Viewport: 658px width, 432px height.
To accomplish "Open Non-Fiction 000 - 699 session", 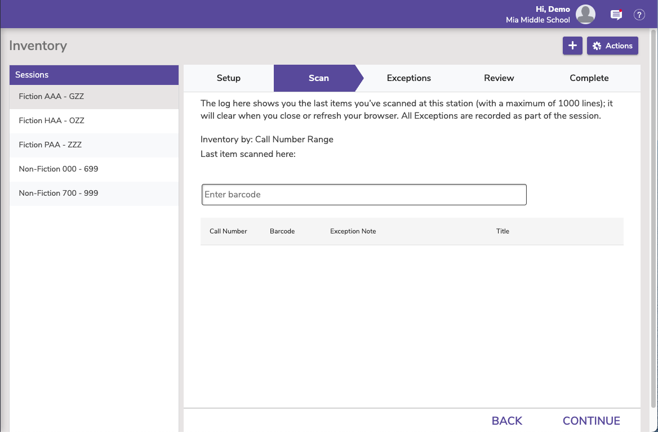I will [59, 169].
